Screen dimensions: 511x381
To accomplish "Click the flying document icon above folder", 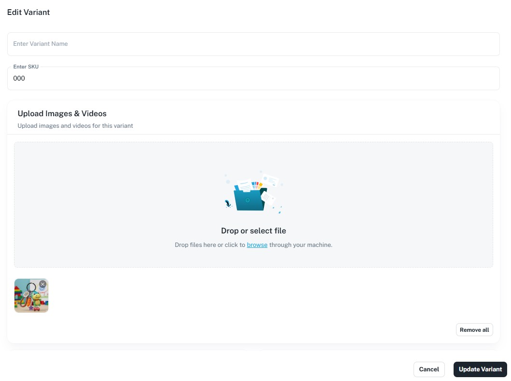I will (x=271, y=180).
